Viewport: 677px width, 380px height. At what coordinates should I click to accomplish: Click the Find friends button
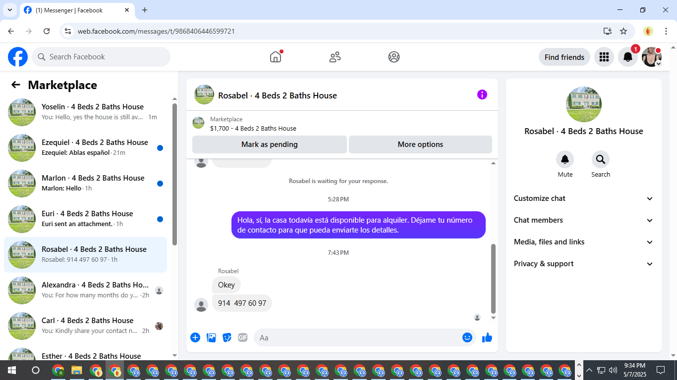(x=564, y=57)
